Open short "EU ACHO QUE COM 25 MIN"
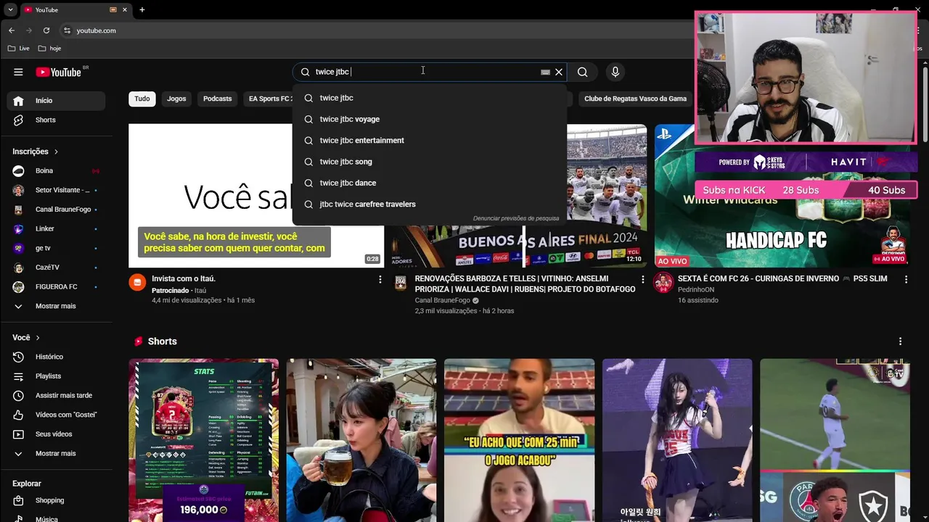Image resolution: width=929 pixels, height=522 pixels. pos(519,440)
